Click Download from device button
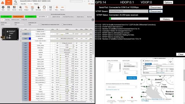 pyautogui.click(x=68, y=17)
